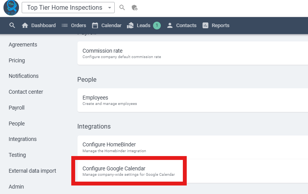Select Testing in the settings sidebar
308x194 pixels.
[x=17, y=155]
